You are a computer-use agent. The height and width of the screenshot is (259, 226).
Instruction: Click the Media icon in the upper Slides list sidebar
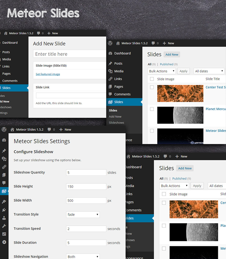point(110,71)
